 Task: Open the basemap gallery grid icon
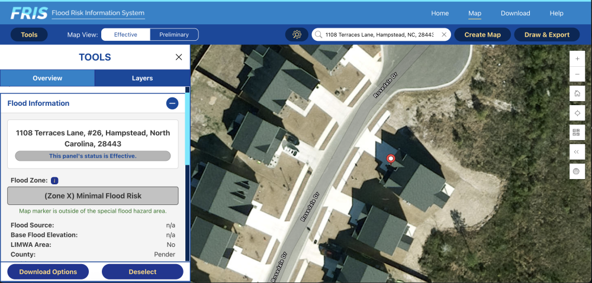tap(577, 132)
